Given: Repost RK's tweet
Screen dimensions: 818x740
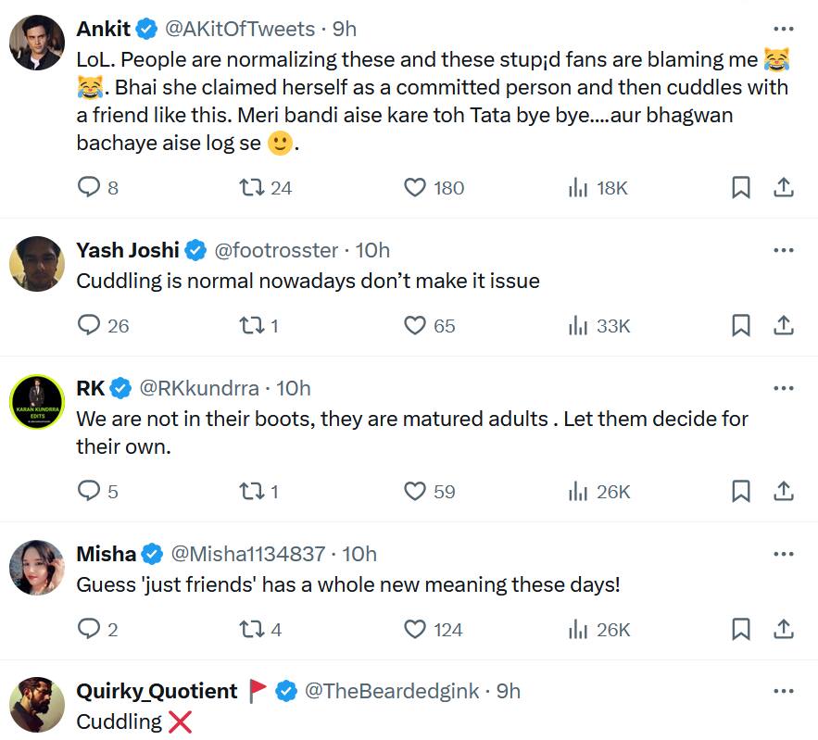Looking at the screenshot, I should click(251, 491).
